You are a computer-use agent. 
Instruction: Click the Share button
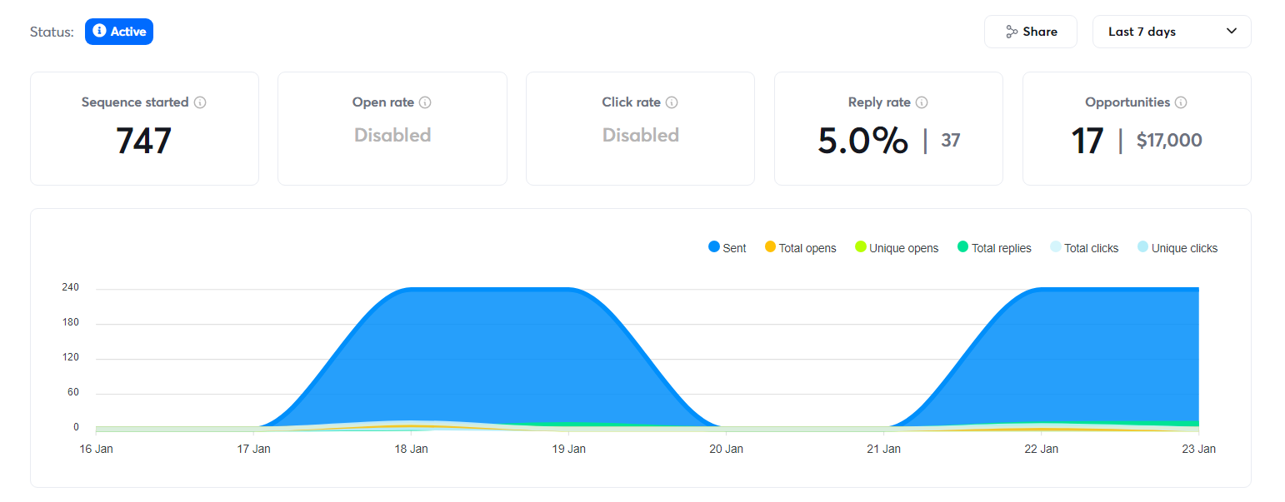pos(1031,32)
